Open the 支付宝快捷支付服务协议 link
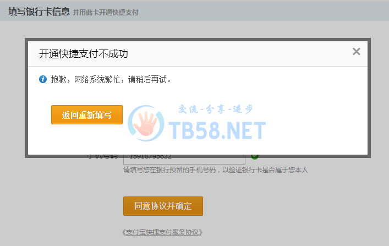The width and height of the screenshot is (389, 246). point(162,232)
